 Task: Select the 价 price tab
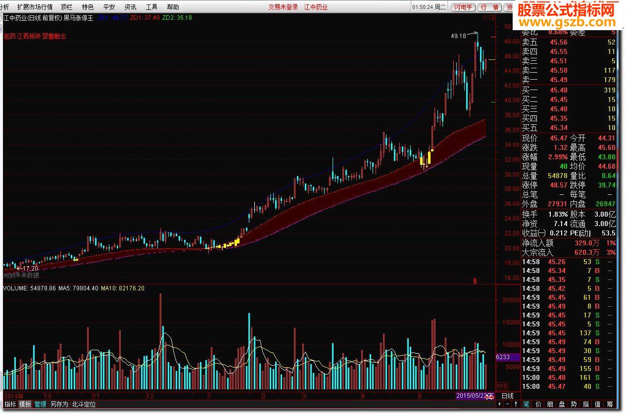538,404
